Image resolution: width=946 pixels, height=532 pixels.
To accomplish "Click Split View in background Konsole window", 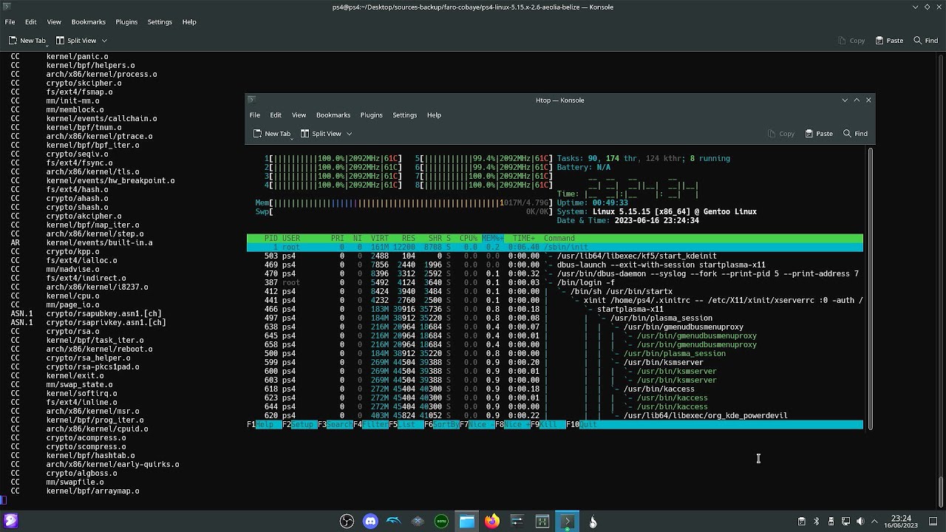I will tap(75, 41).
